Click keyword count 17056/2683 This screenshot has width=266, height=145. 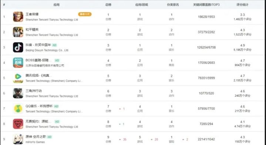pos(206,63)
